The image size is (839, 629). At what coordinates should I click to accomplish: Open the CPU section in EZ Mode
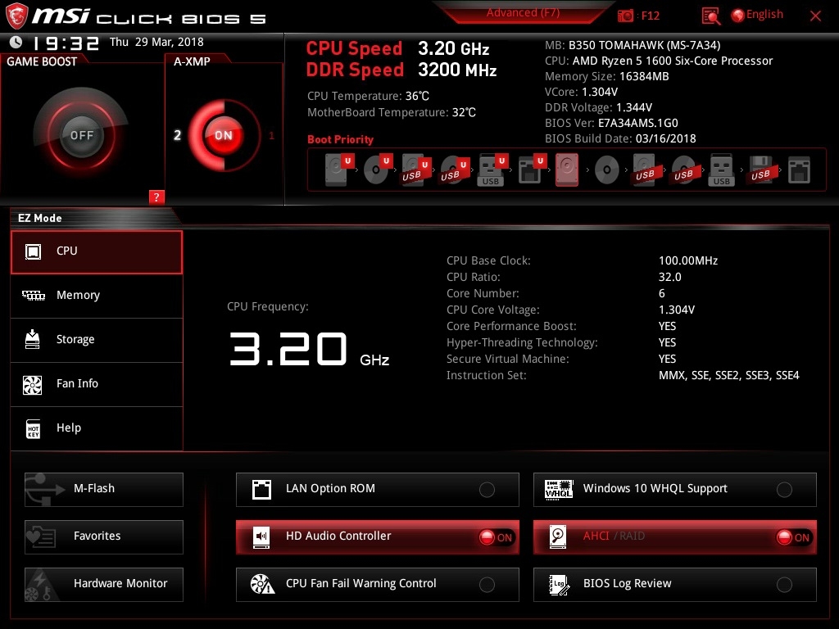tap(97, 252)
